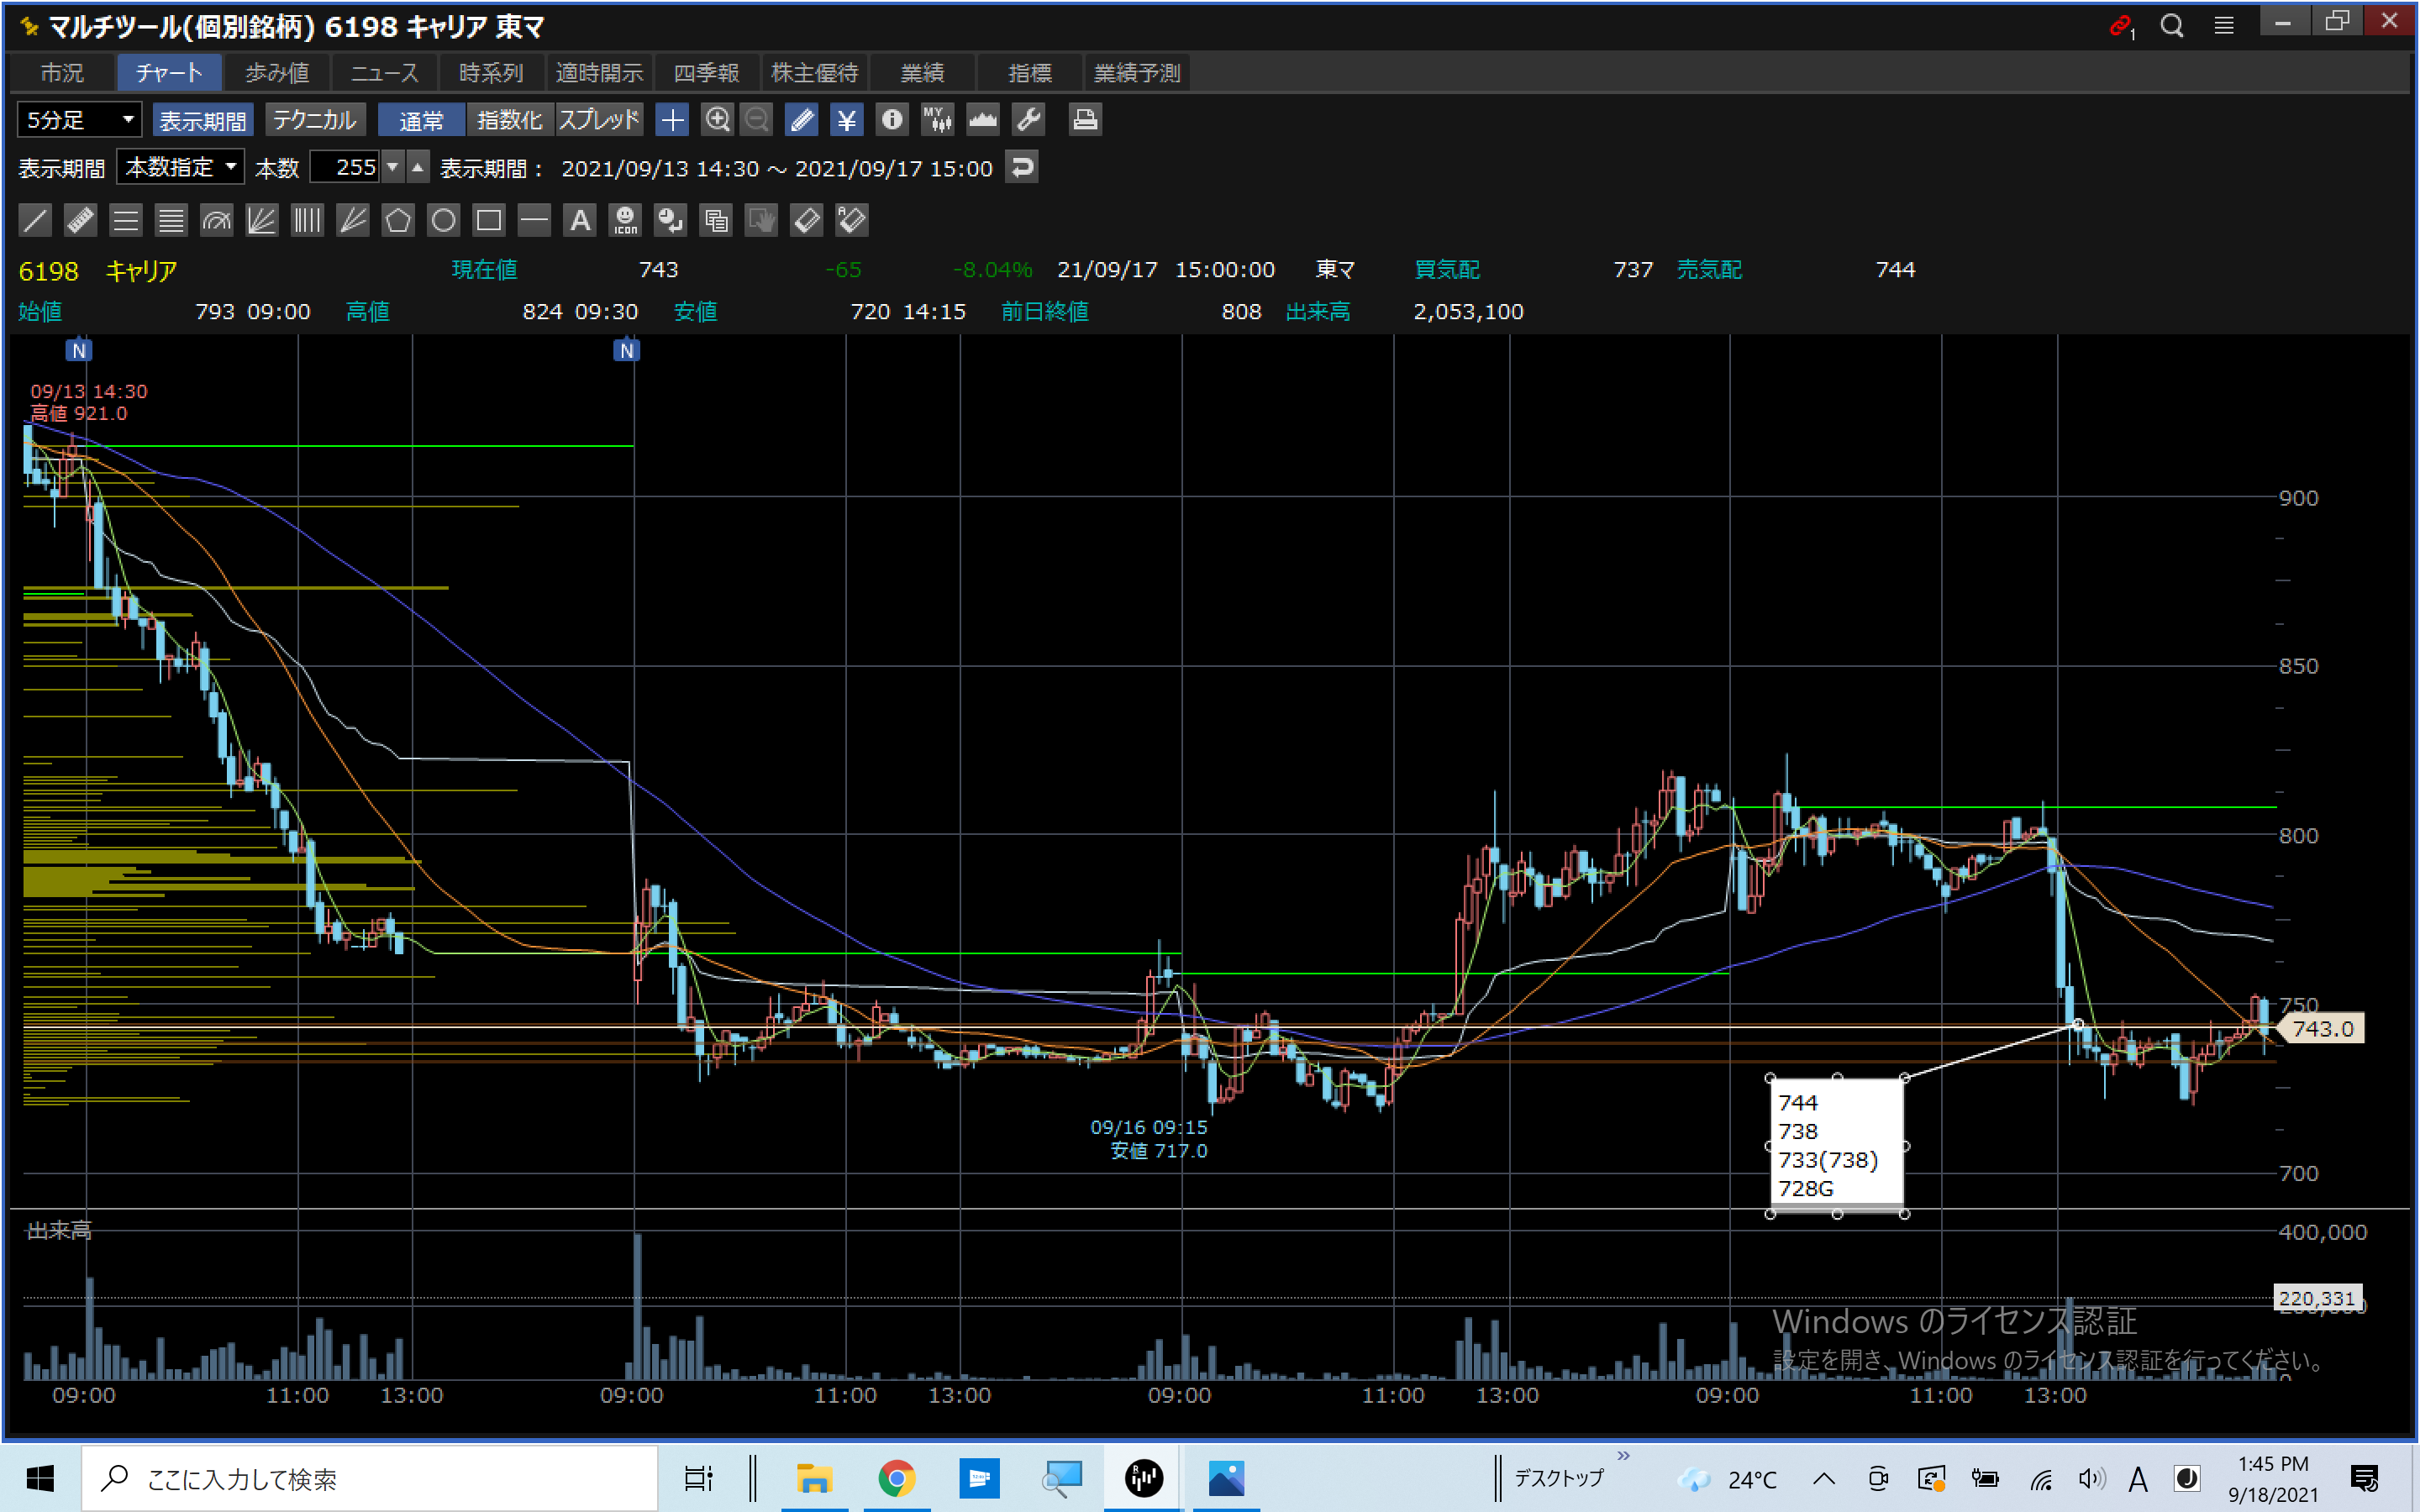Select the trend line drawing tool
The height and width of the screenshot is (1512, 2420).
[35, 220]
